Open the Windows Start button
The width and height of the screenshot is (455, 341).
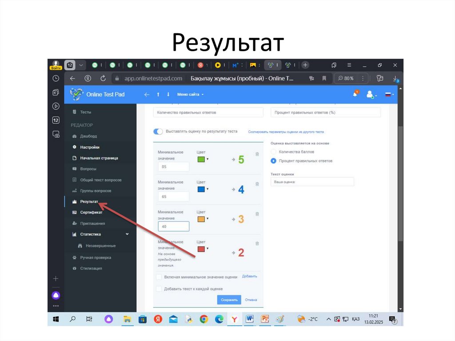[56, 319]
